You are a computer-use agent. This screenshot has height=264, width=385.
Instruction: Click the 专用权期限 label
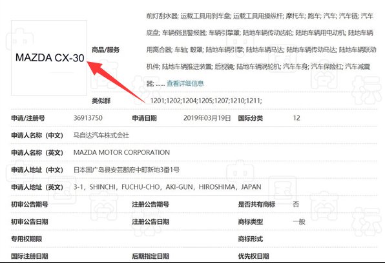pos(26,239)
